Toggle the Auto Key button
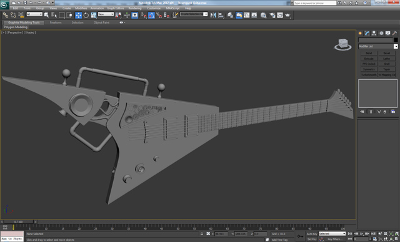Image resolution: width=400 pixels, height=242 pixels. [312, 234]
